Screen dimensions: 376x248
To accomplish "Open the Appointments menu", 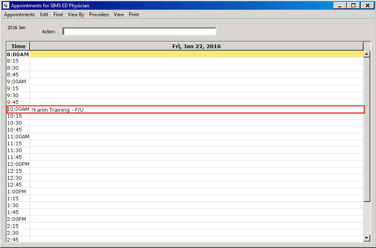I will click(19, 15).
